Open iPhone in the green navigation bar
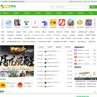97x97 pixels. (x=91, y=13)
